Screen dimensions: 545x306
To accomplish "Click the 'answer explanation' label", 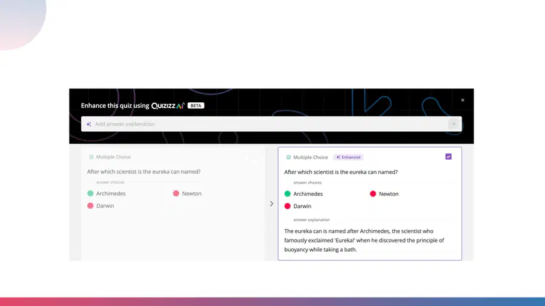I will tap(311, 220).
